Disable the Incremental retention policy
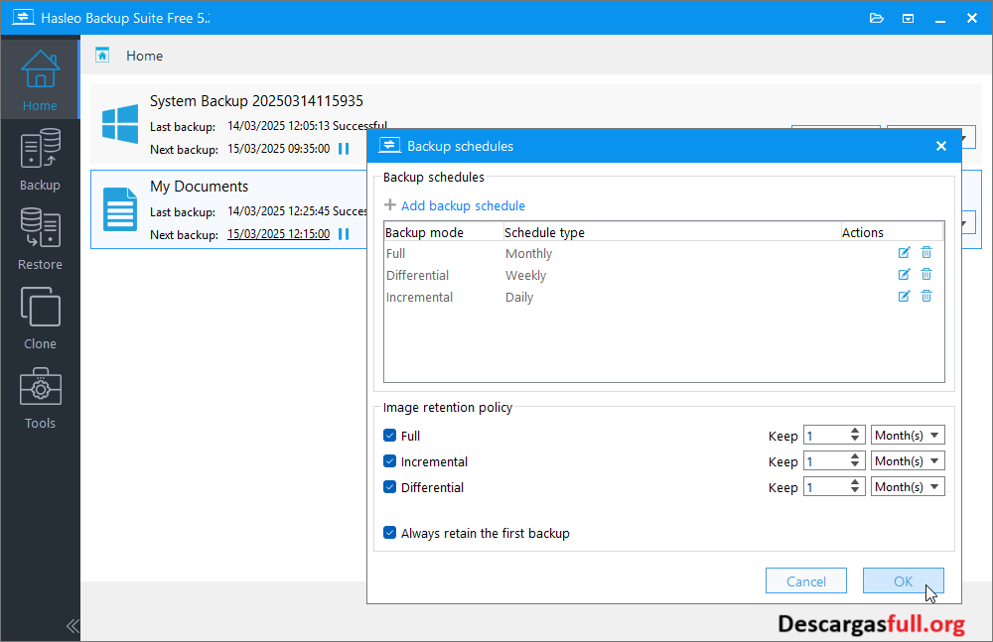993x642 pixels. coord(389,460)
